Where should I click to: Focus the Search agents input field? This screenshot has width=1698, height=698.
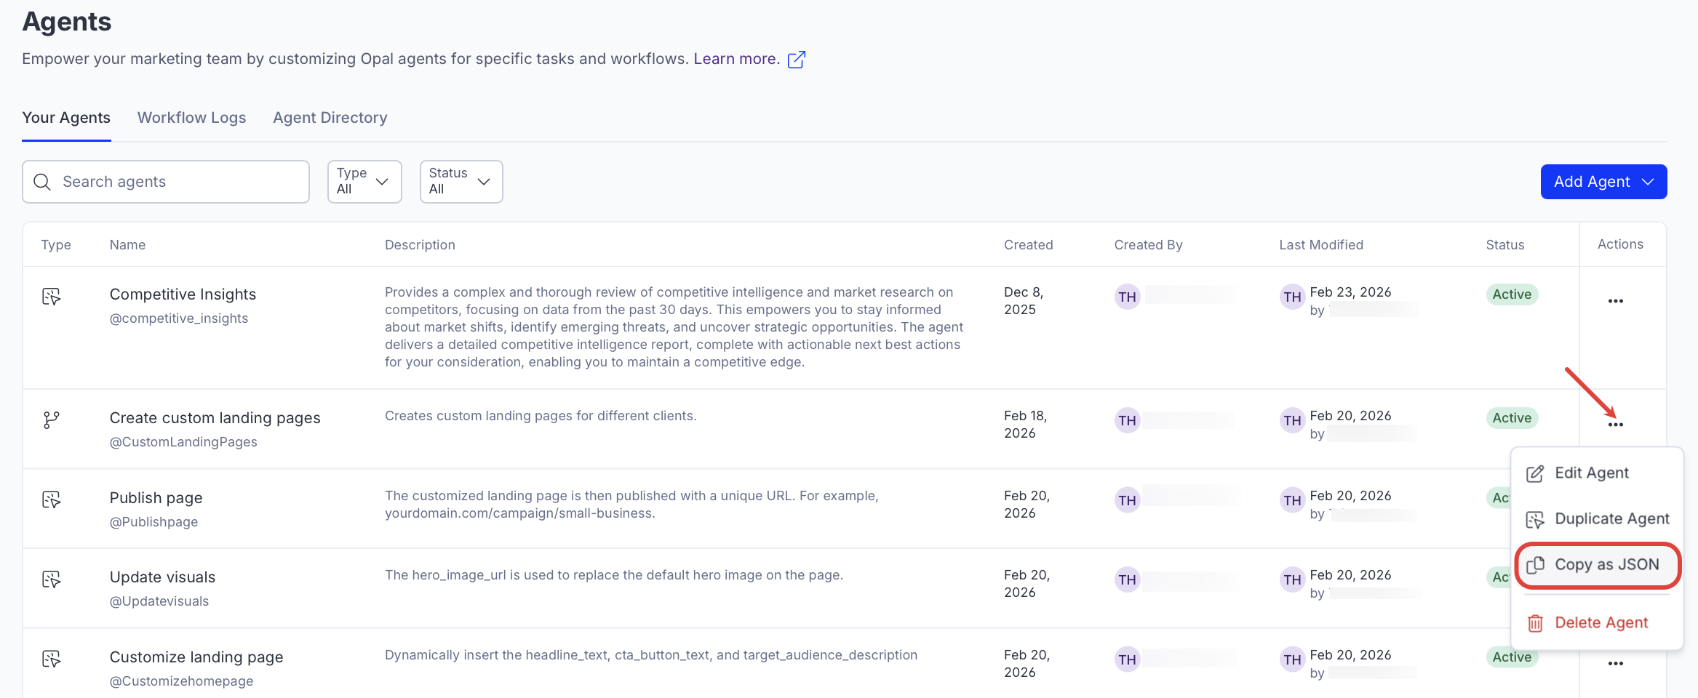[x=175, y=182]
